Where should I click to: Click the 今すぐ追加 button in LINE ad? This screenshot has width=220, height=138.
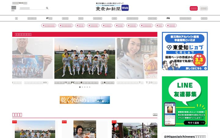click(x=194, y=123)
